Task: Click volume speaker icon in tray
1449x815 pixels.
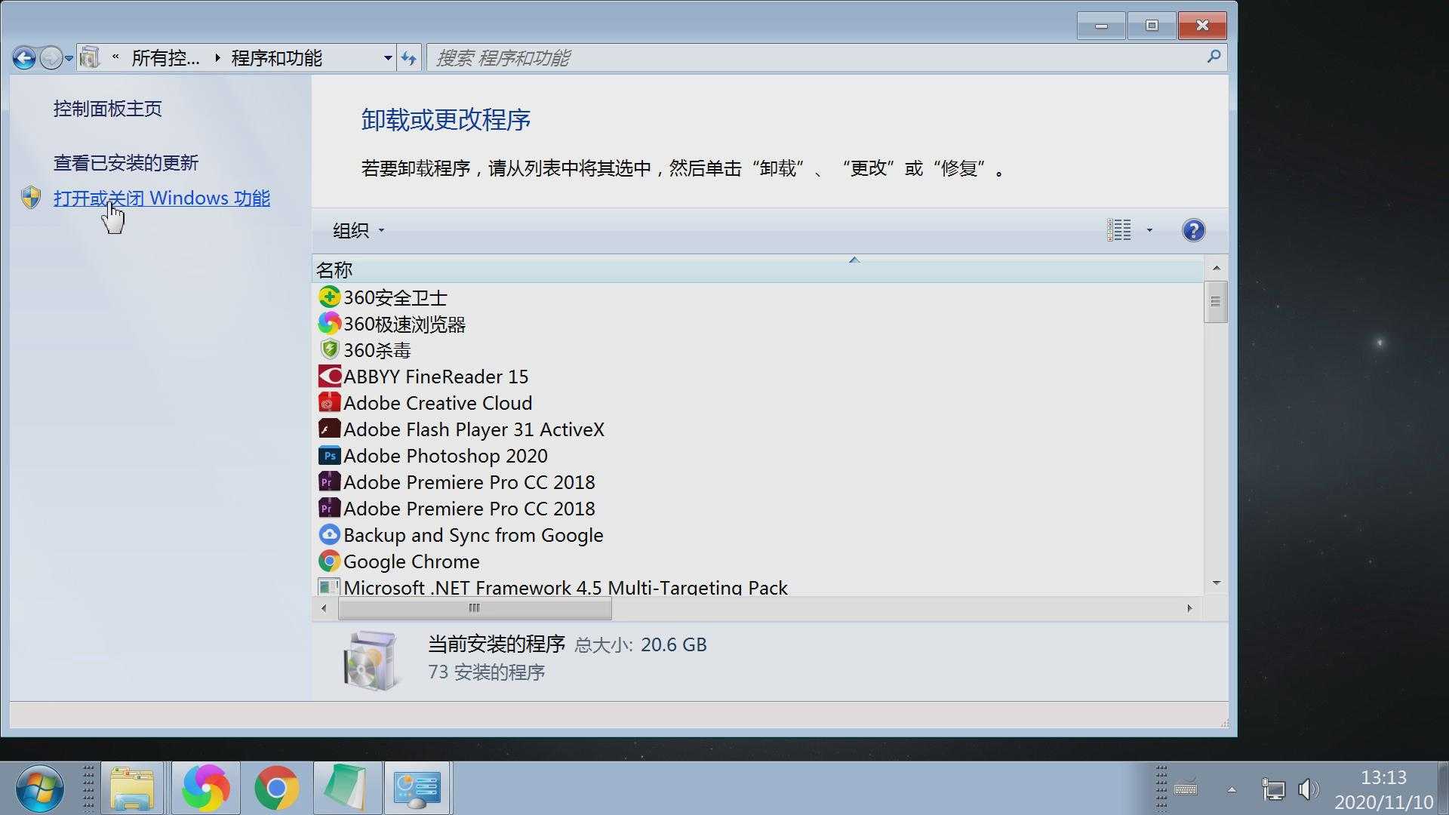Action: 1309,789
